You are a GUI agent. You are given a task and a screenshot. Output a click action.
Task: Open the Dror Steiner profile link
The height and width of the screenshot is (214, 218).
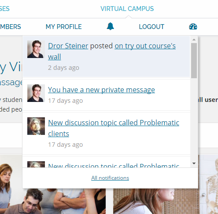pyautogui.click(x=68, y=46)
